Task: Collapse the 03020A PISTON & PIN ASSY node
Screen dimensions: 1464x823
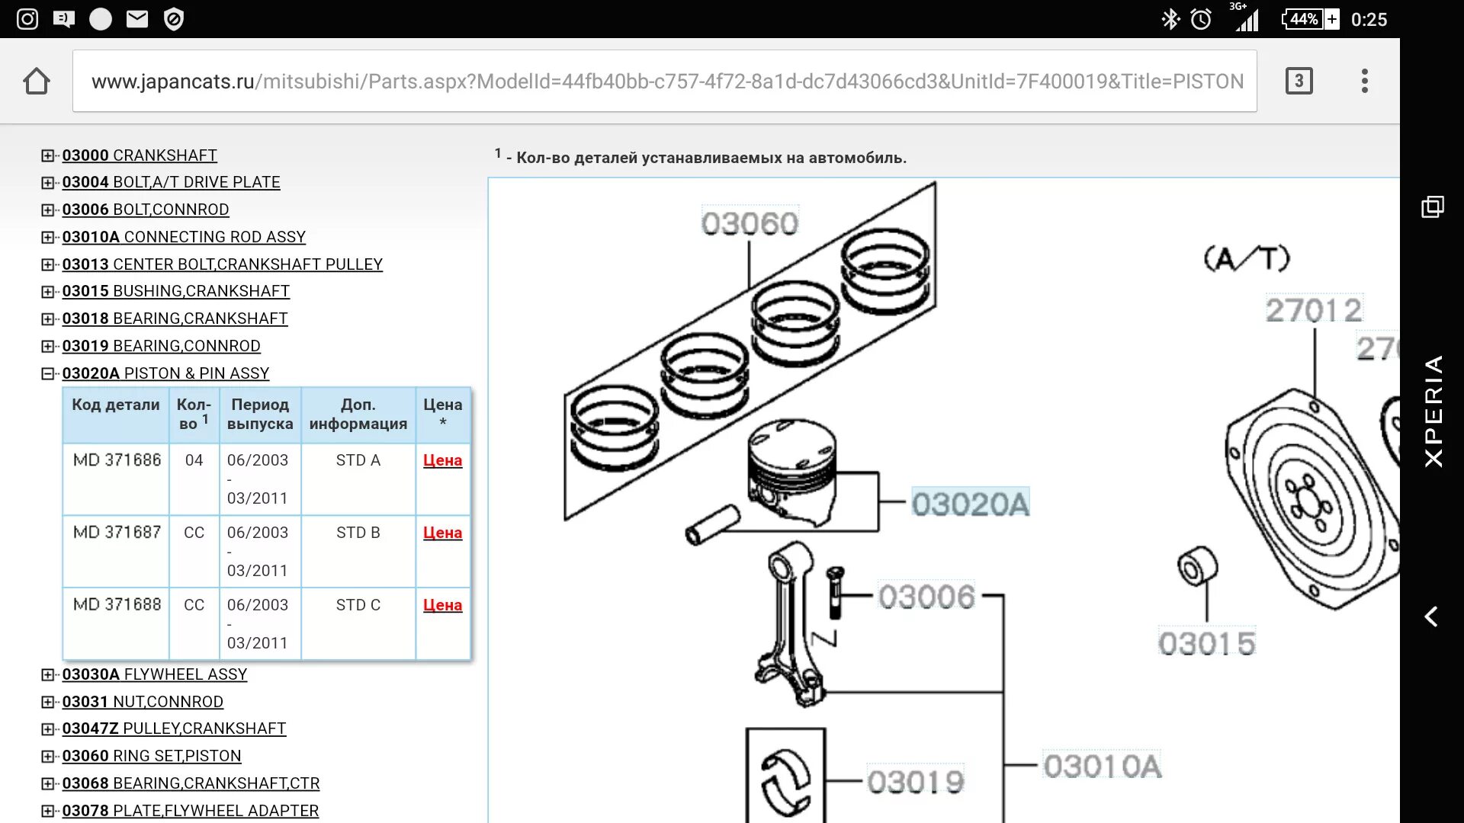Action: (47, 374)
